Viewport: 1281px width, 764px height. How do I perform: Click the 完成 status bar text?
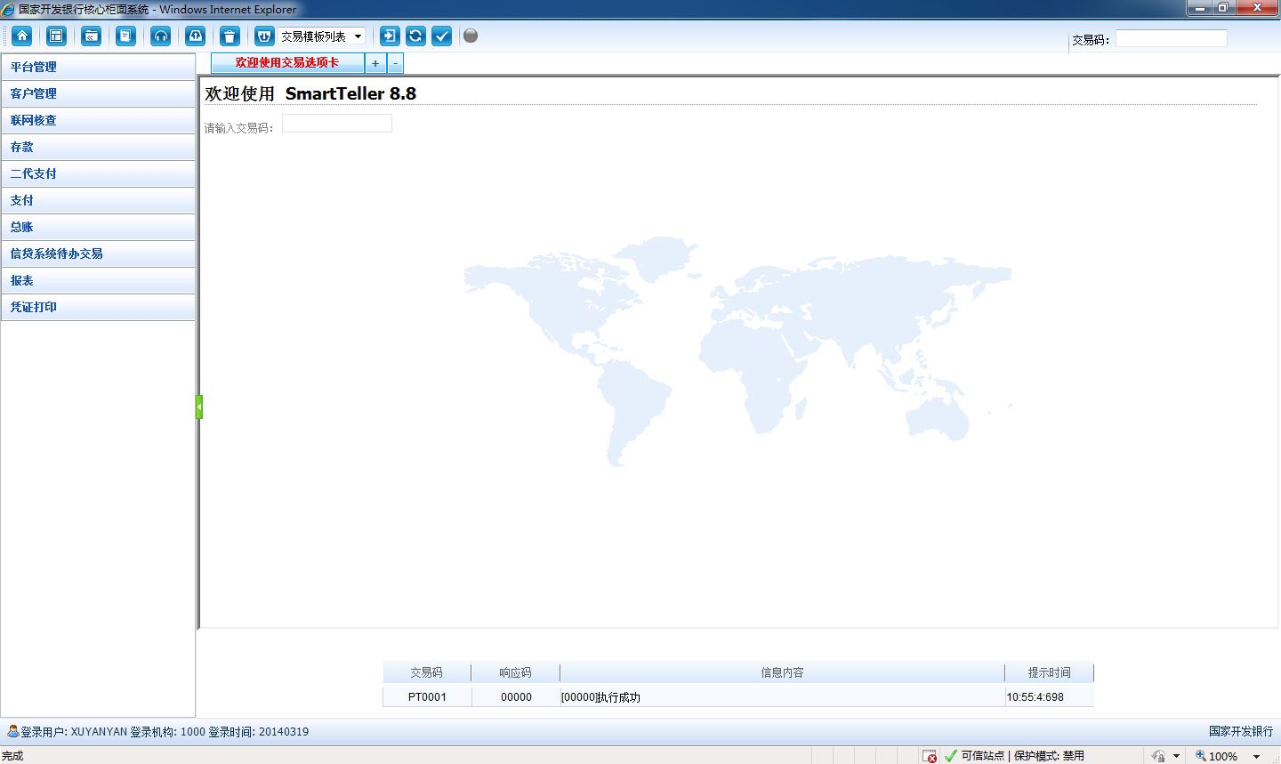(12, 756)
